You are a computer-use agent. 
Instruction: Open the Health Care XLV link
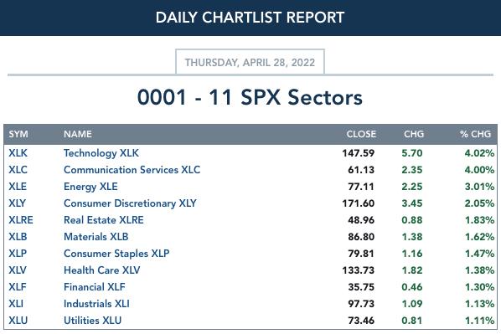point(102,270)
